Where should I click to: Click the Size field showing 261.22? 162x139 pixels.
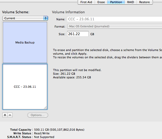[x=78, y=34]
